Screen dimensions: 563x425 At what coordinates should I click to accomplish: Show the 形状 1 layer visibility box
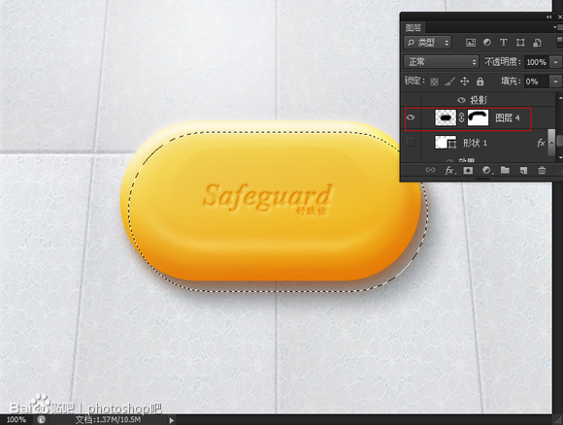(x=411, y=143)
